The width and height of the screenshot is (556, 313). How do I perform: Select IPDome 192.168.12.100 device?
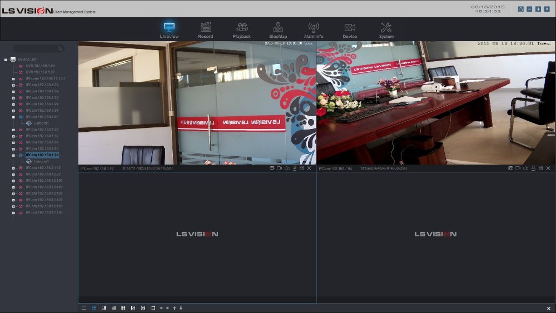45,79
